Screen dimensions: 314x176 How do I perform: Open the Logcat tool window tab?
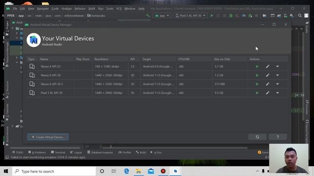(x=76, y=152)
